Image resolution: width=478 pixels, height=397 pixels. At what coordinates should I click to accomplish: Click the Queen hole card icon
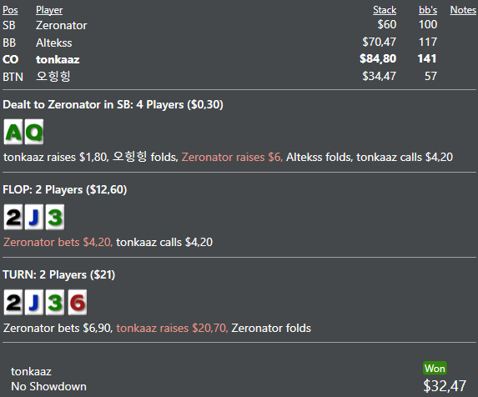34,132
